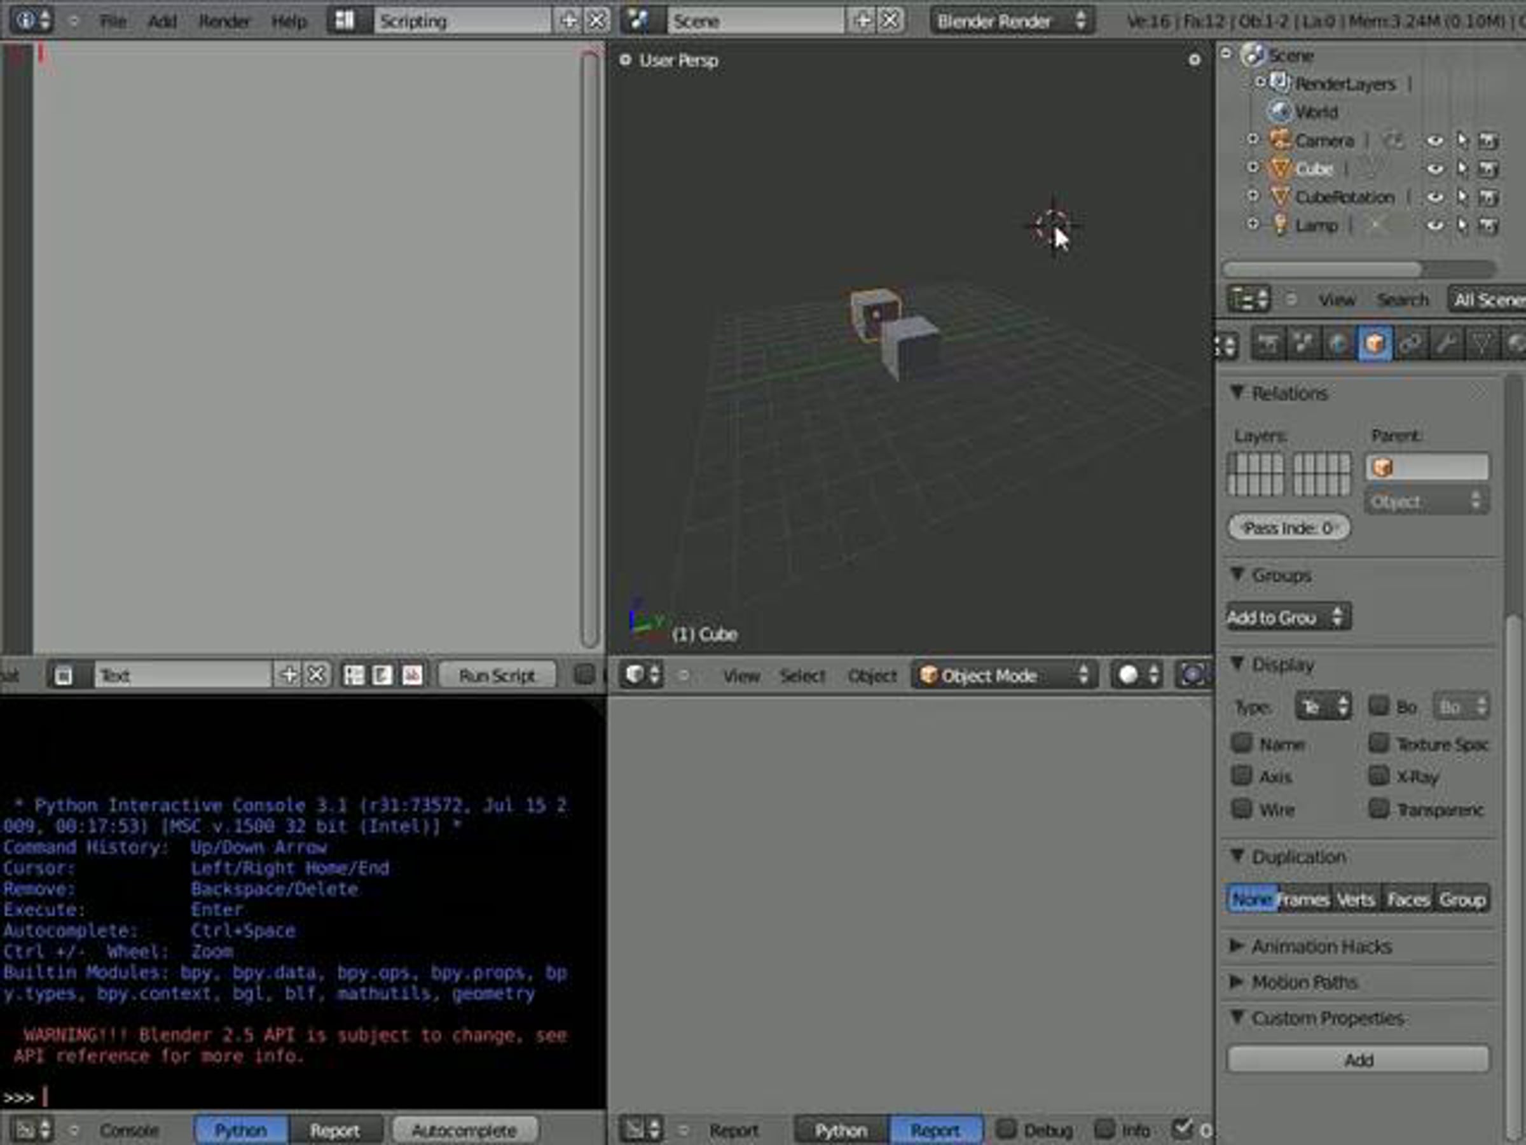
Task: Expand the RenderLayers item in the outliner
Action: (x=1259, y=82)
